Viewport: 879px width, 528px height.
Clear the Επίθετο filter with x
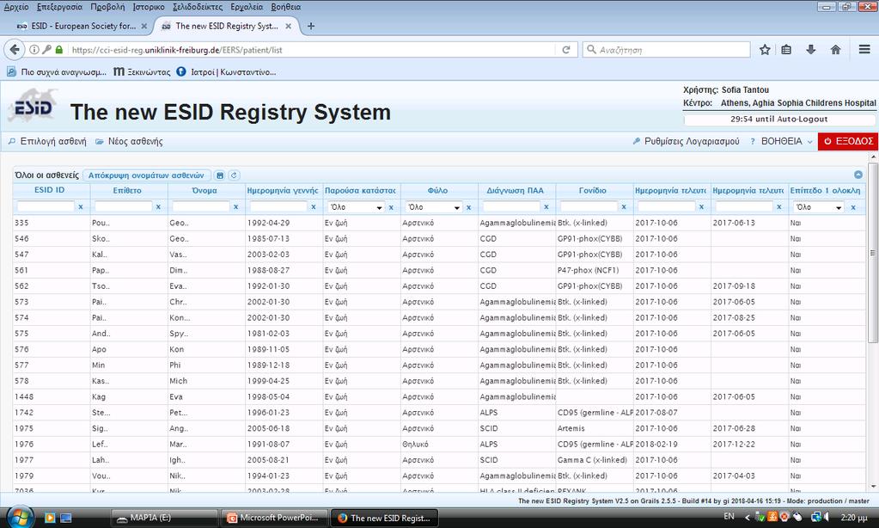tap(158, 207)
